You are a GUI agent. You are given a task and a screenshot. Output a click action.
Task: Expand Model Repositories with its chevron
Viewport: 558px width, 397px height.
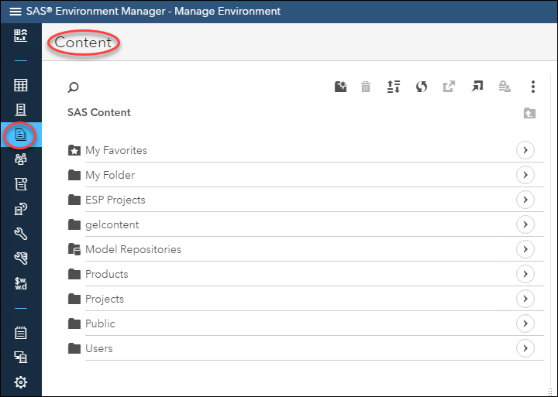525,249
